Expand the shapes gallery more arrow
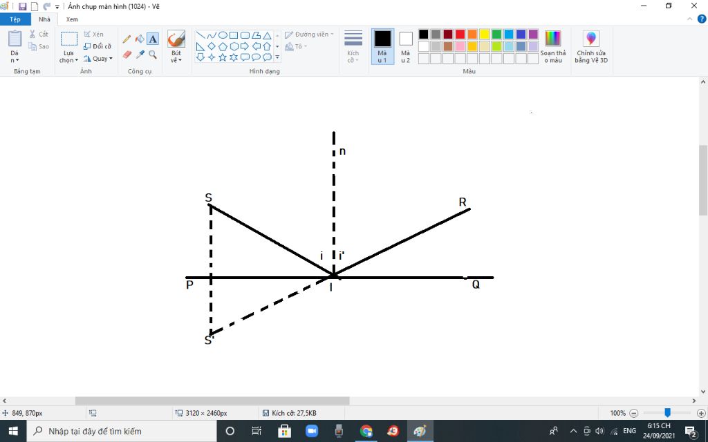Viewport: 708px width, 442px height. (277, 57)
